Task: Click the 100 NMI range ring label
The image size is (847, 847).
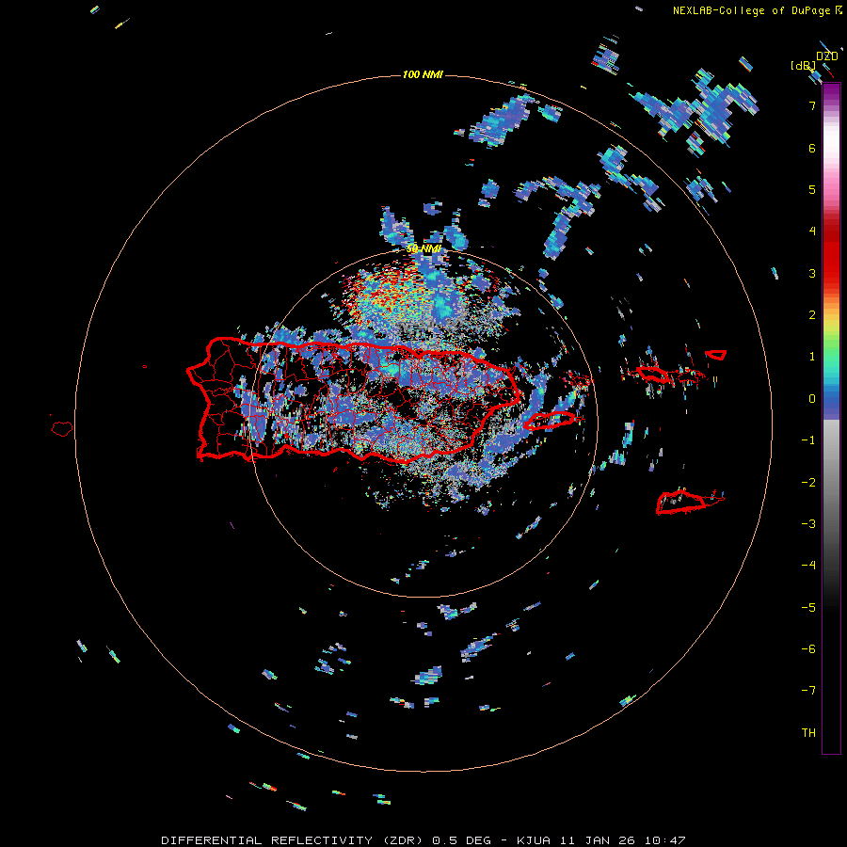Action: (423, 74)
